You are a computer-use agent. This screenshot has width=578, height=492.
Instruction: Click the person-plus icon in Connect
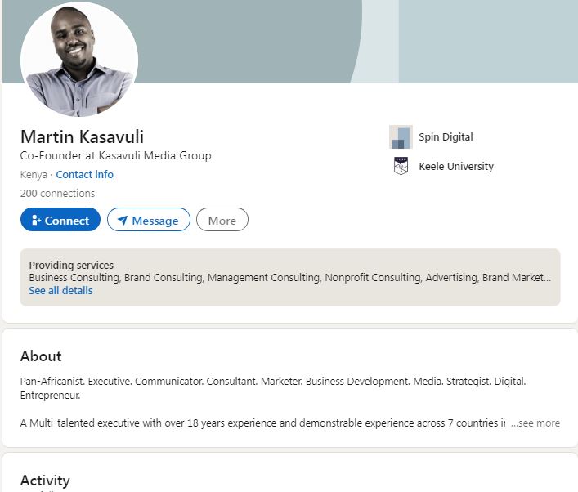pos(36,220)
